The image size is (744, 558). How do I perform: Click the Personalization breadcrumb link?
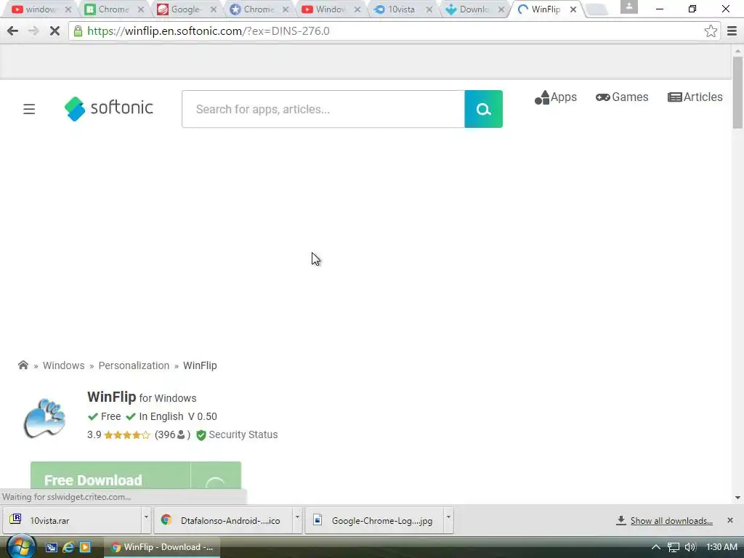pyautogui.click(x=134, y=365)
